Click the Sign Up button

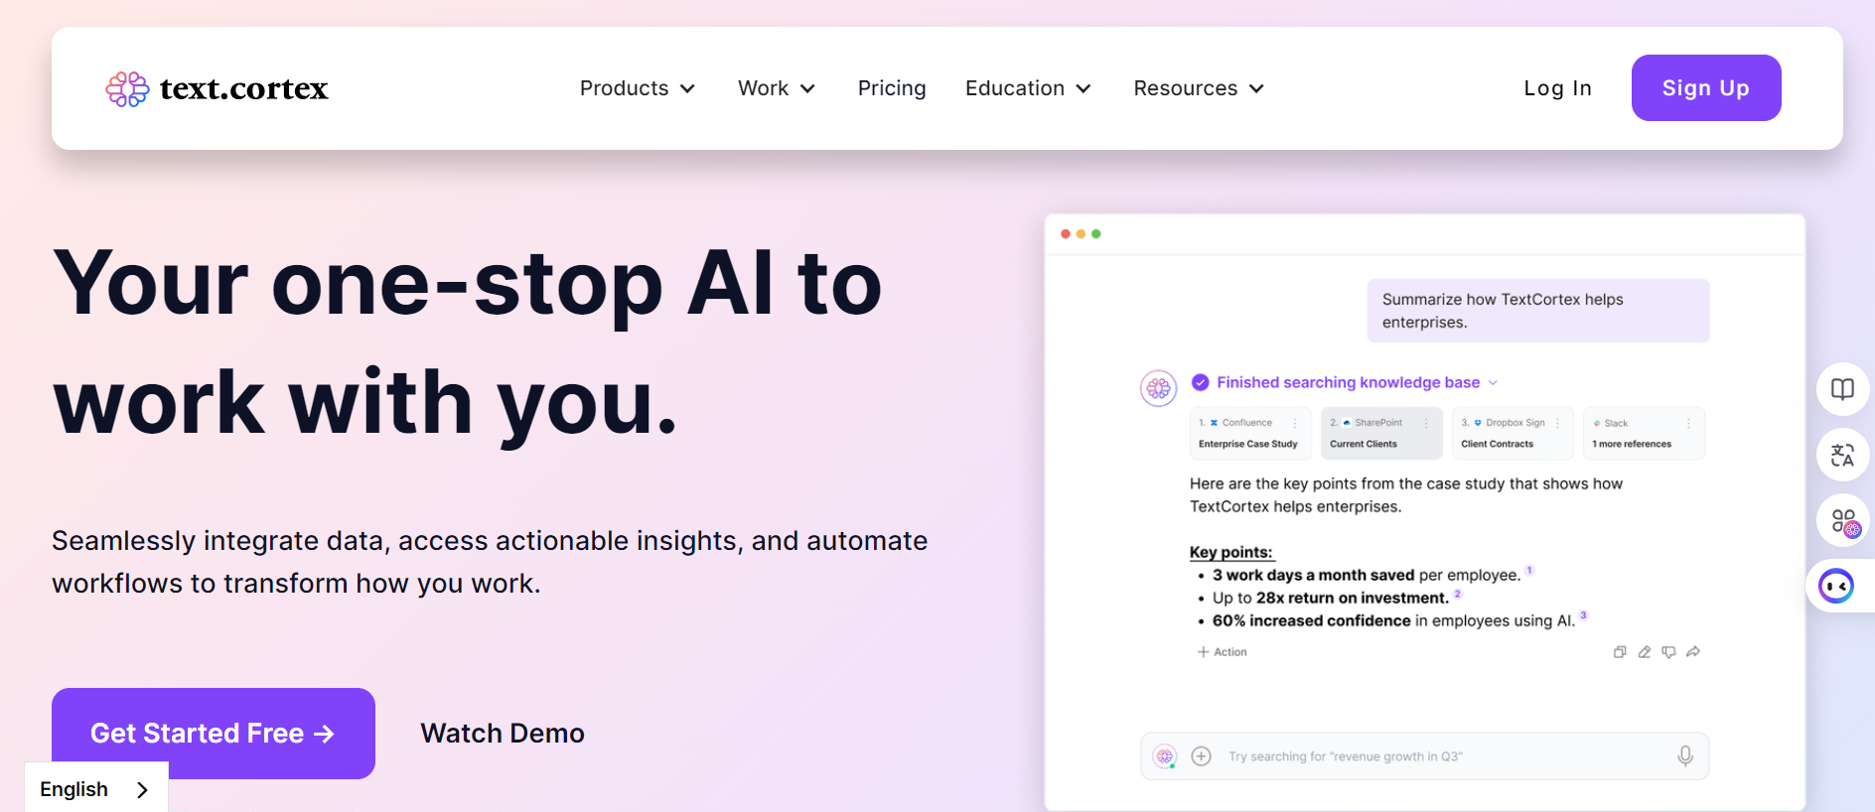[x=1706, y=88]
